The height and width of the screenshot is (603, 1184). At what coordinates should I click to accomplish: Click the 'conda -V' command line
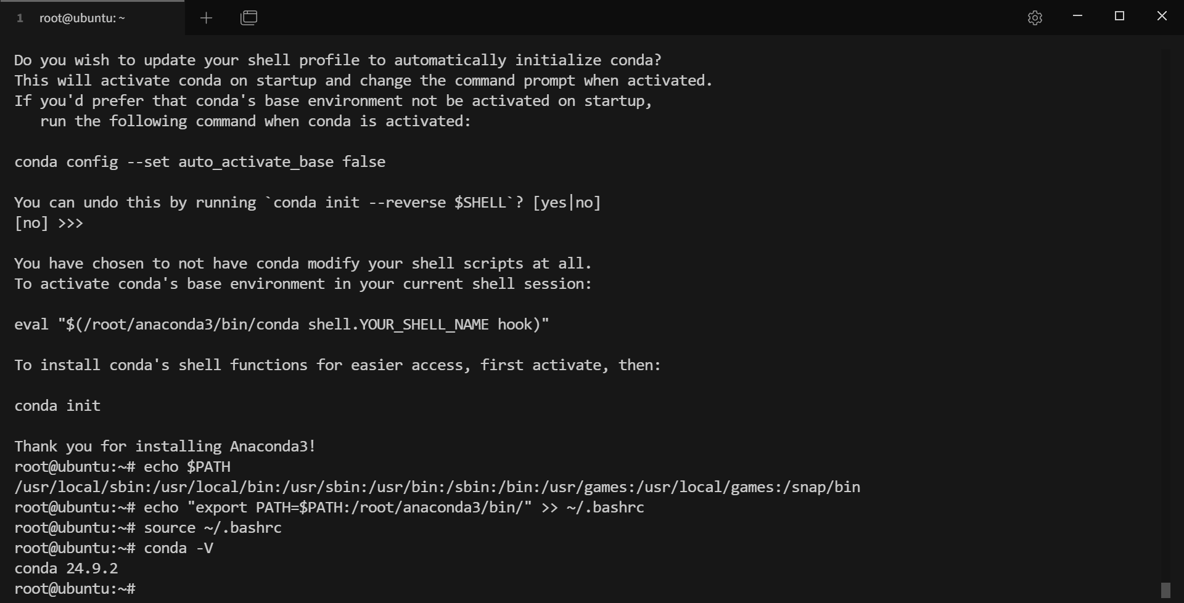113,548
